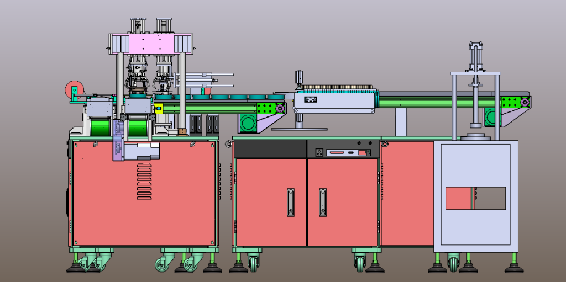Select the caster wheel under center cabinet left side
The image size is (566, 282).
(x=253, y=262)
